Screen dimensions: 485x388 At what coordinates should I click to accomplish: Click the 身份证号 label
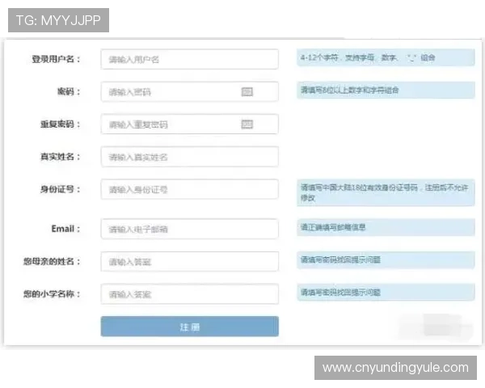pos(60,189)
